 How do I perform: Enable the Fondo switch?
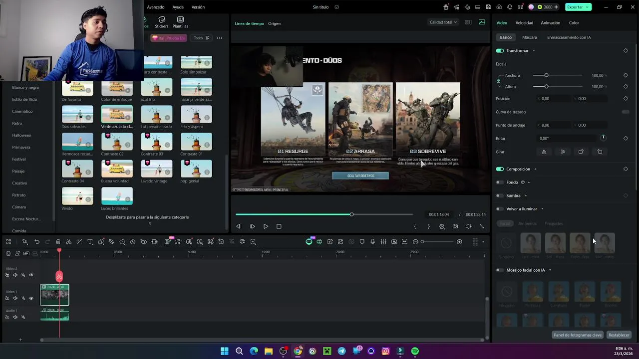point(500,182)
